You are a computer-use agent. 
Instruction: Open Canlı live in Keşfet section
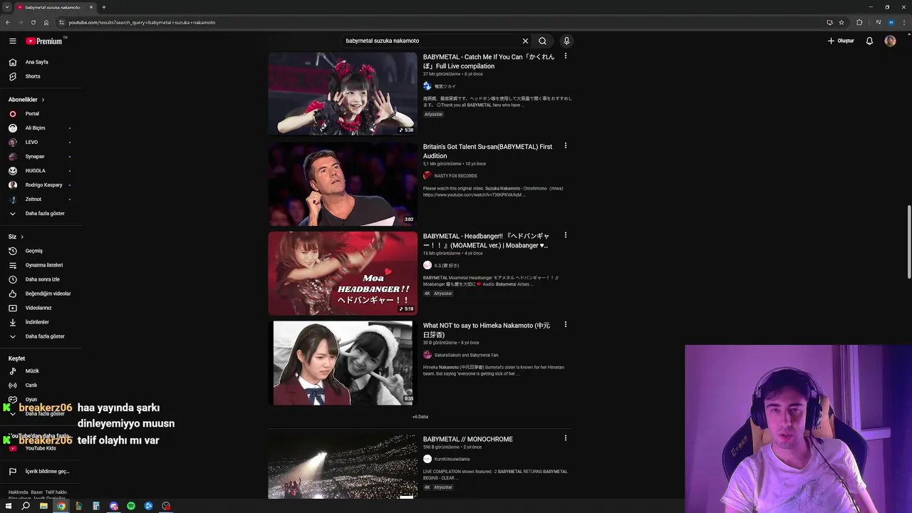[x=41, y=385]
